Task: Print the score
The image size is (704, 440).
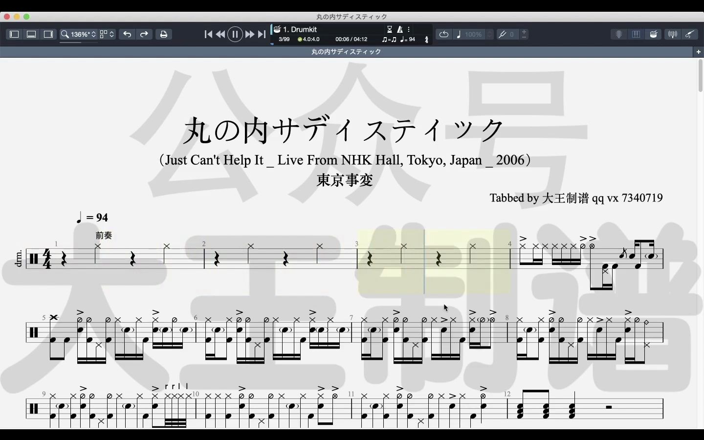Action: (164, 34)
